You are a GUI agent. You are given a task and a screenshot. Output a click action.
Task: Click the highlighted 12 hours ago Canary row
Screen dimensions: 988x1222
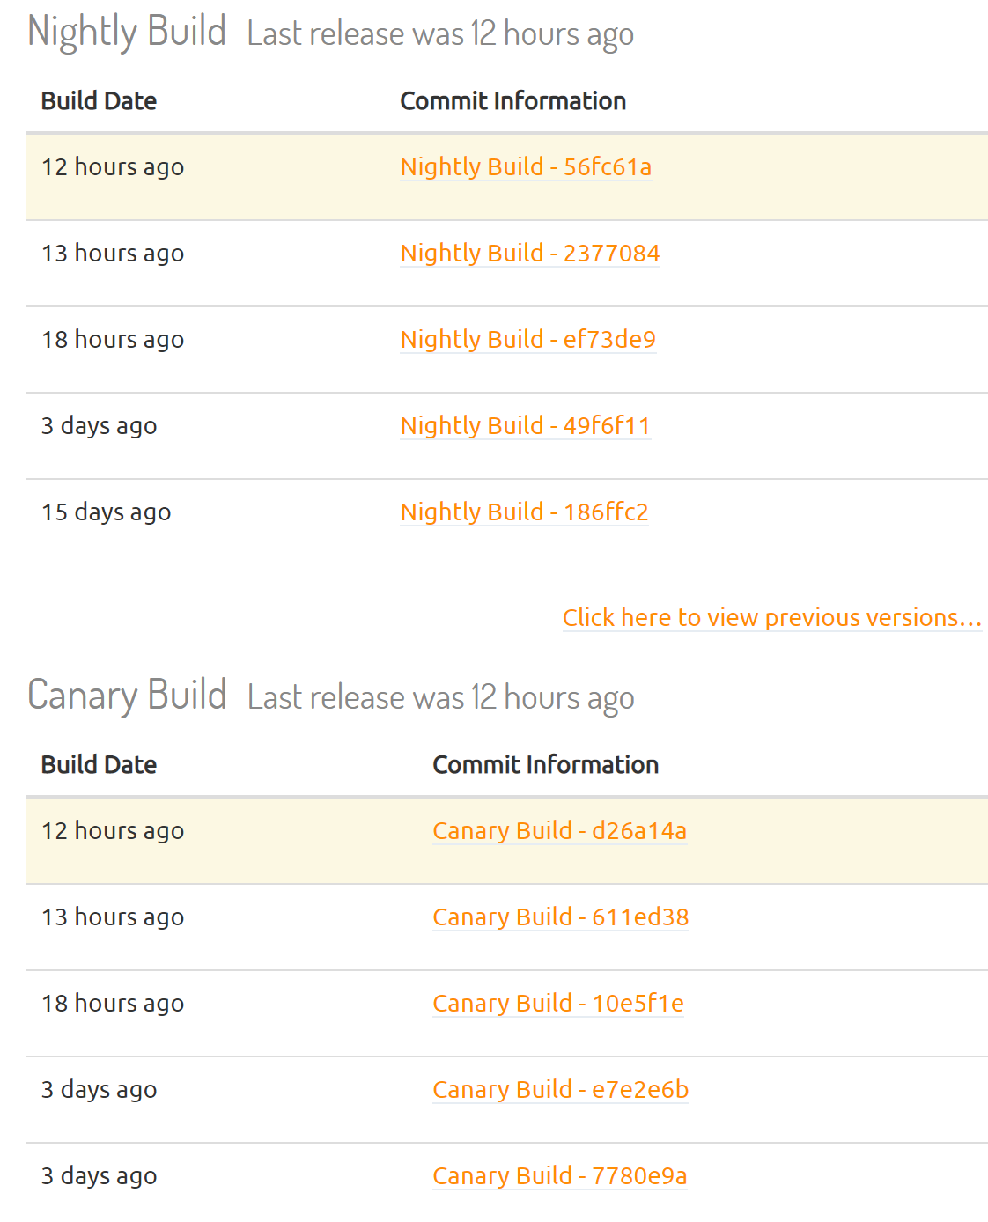pos(507,840)
